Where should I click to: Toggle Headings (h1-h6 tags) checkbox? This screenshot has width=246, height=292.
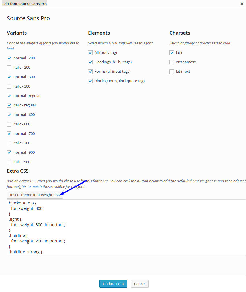pyautogui.click(x=90, y=62)
